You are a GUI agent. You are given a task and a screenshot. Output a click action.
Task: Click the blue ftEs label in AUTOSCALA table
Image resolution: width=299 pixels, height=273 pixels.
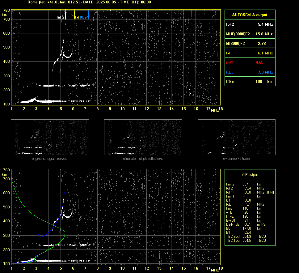point(230,72)
